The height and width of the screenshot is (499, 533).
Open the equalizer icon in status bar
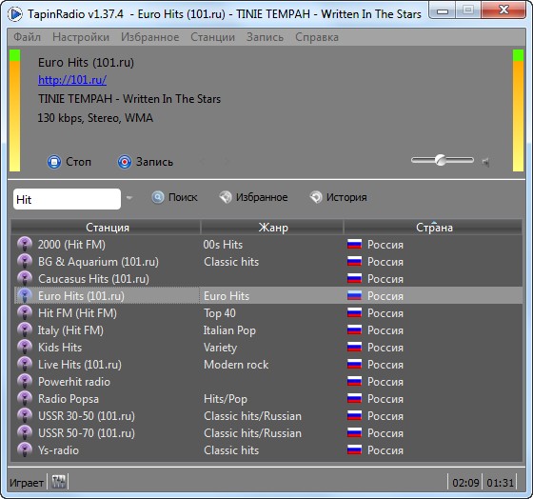pos(59,482)
